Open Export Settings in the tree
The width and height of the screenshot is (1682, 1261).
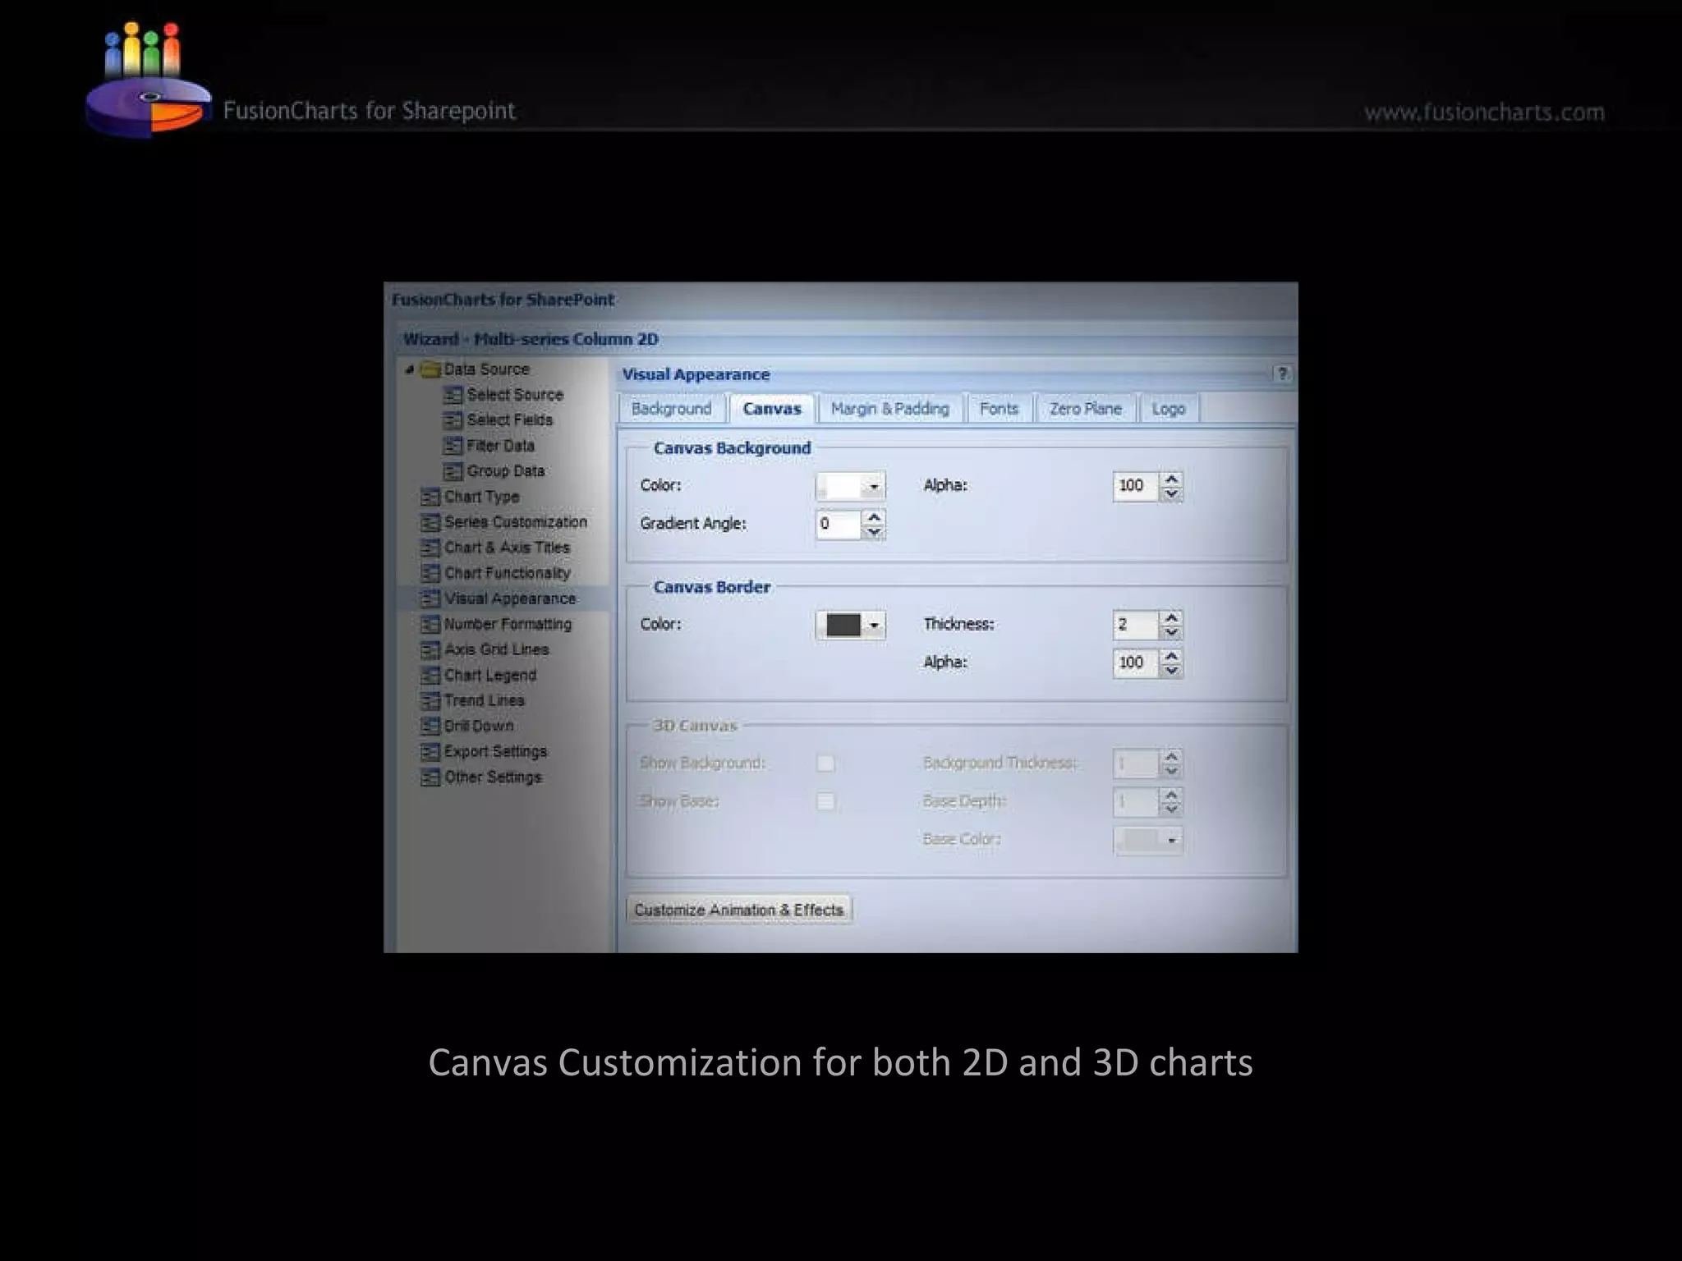click(x=495, y=751)
